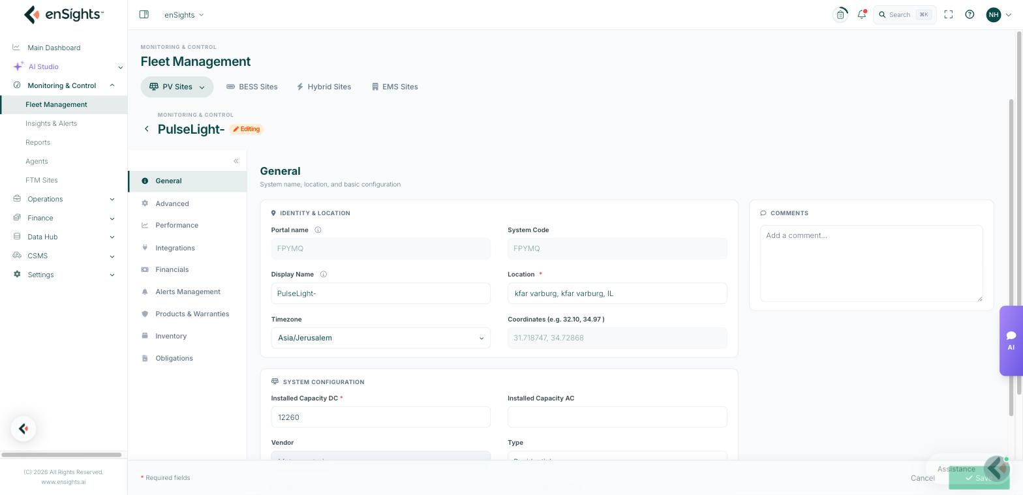The height and width of the screenshot is (495, 1023).
Task: Collapse the Monitoring & Control section
Action: click(x=112, y=85)
